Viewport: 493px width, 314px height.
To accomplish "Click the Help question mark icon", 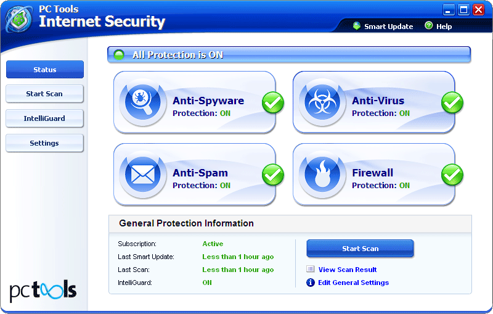I will (428, 26).
